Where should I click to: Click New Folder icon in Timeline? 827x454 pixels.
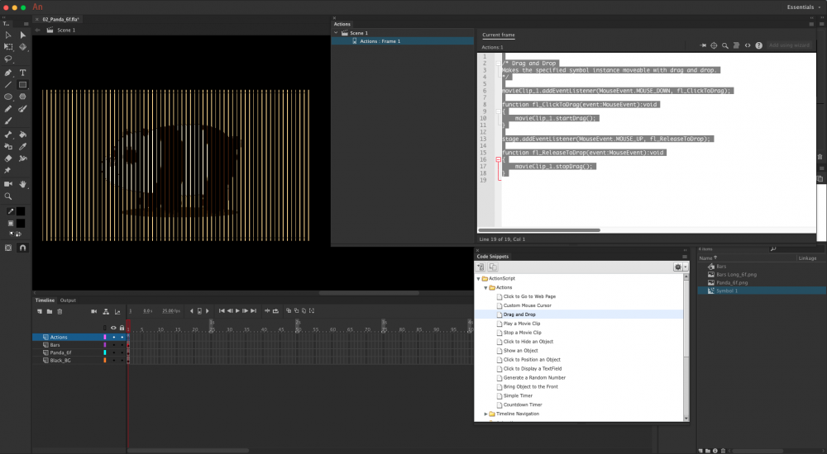pyautogui.click(x=50, y=311)
